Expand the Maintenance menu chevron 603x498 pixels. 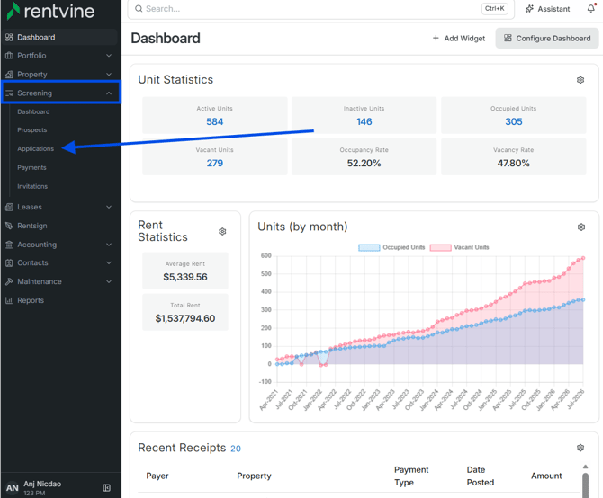click(x=109, y=281)
